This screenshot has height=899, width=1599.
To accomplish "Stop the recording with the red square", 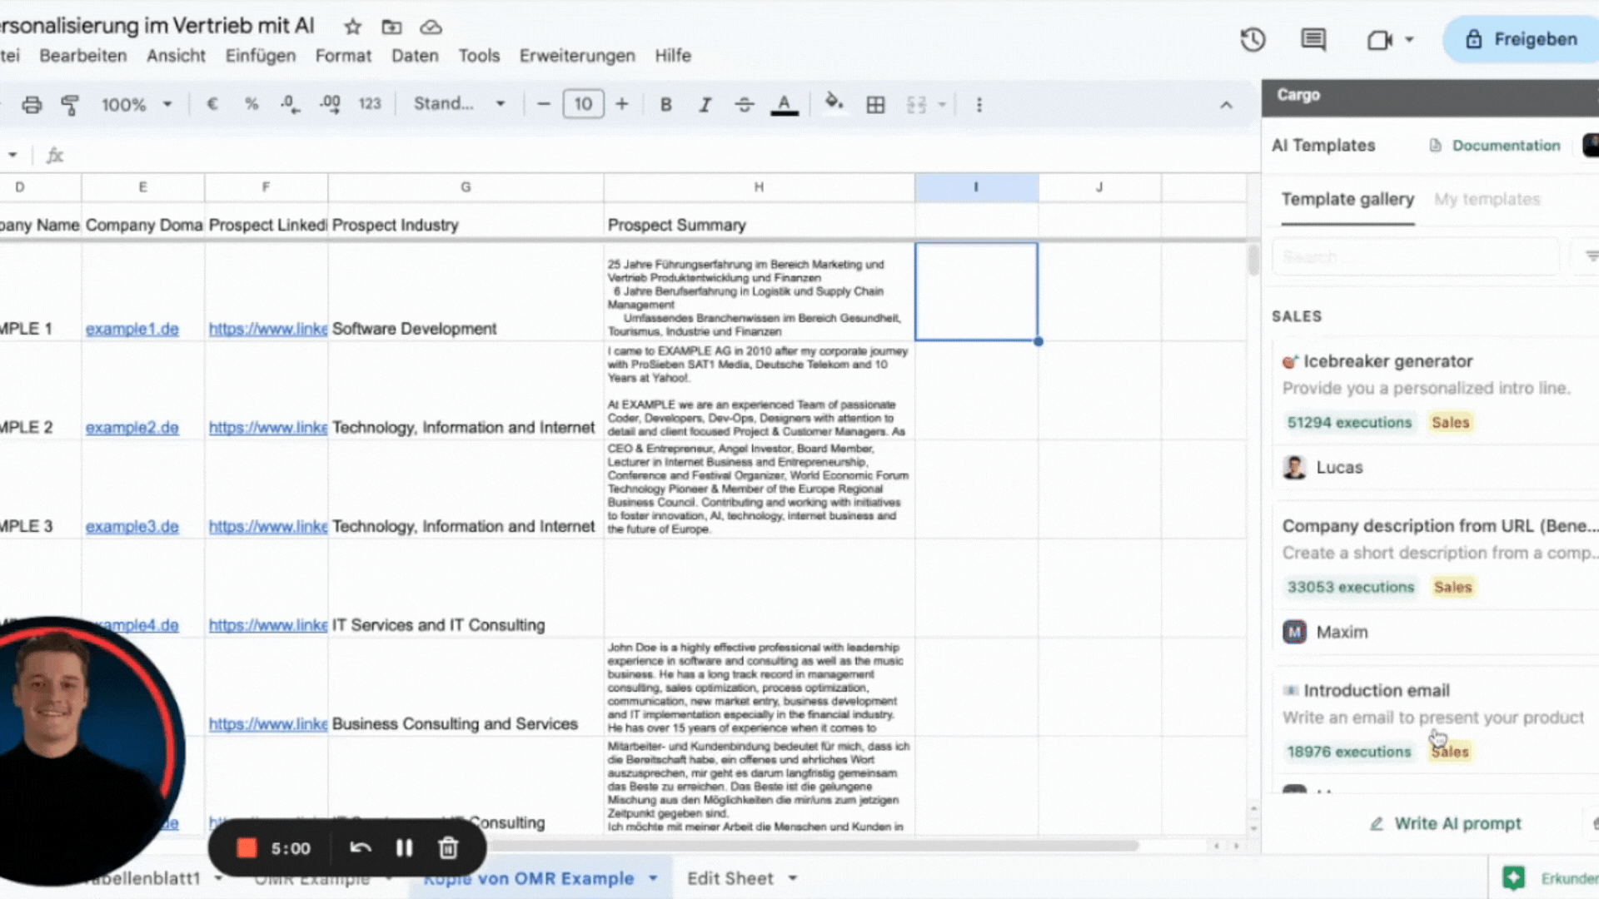I will tap(247, 848).
